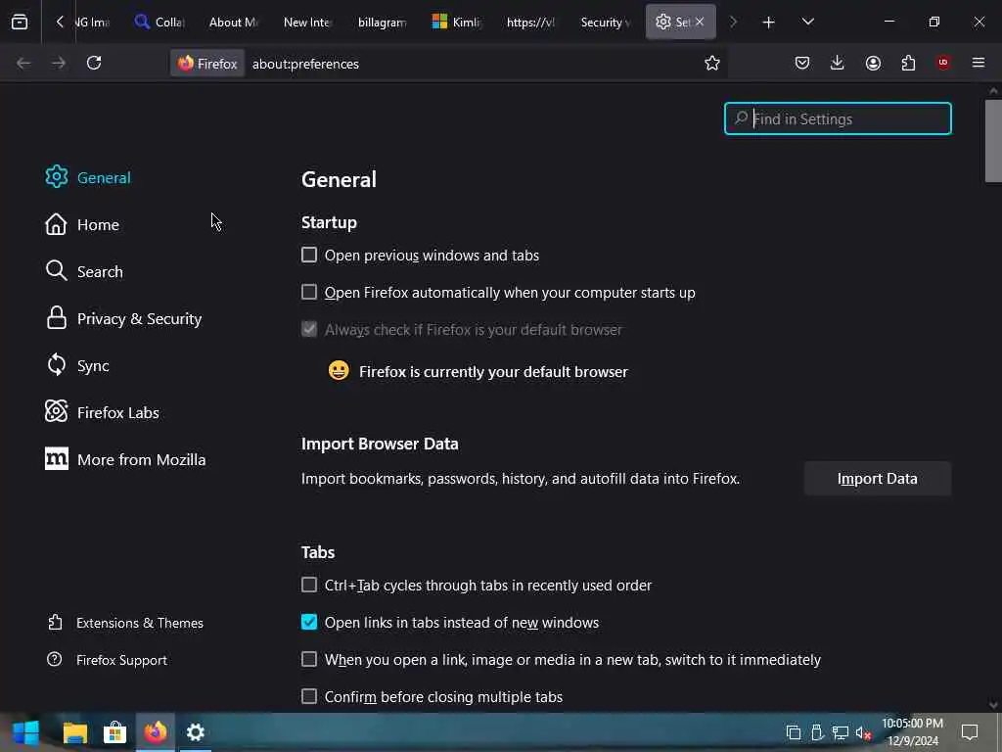Reload the current page
This screenshot has width=1002, height=752.
pos(94,63)
